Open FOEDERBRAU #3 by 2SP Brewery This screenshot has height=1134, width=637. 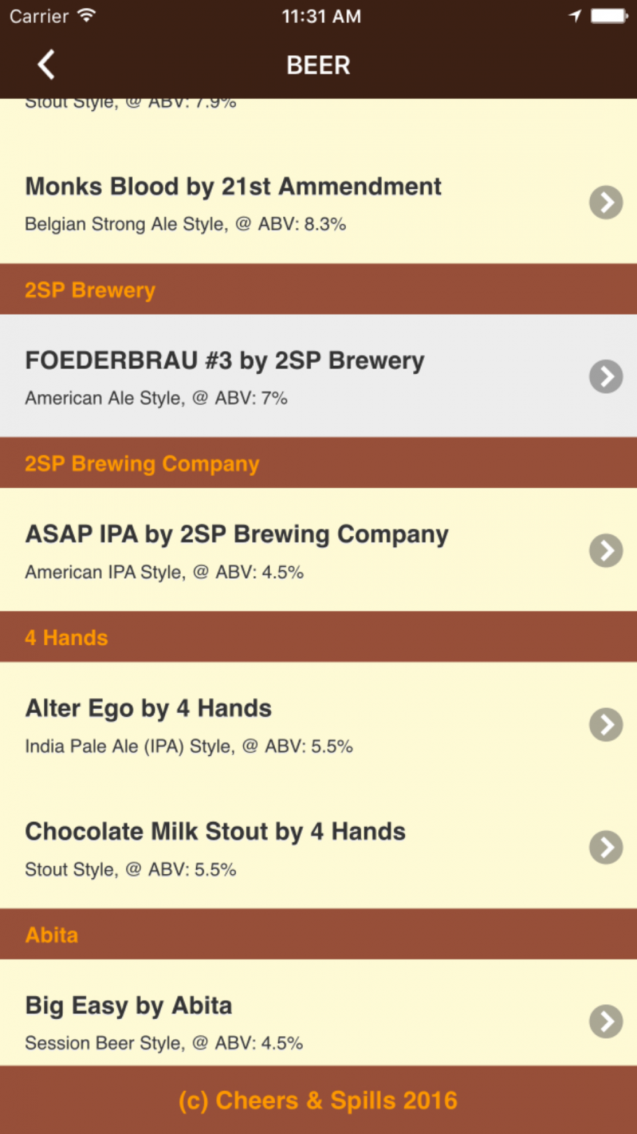(x=318, y=376)
